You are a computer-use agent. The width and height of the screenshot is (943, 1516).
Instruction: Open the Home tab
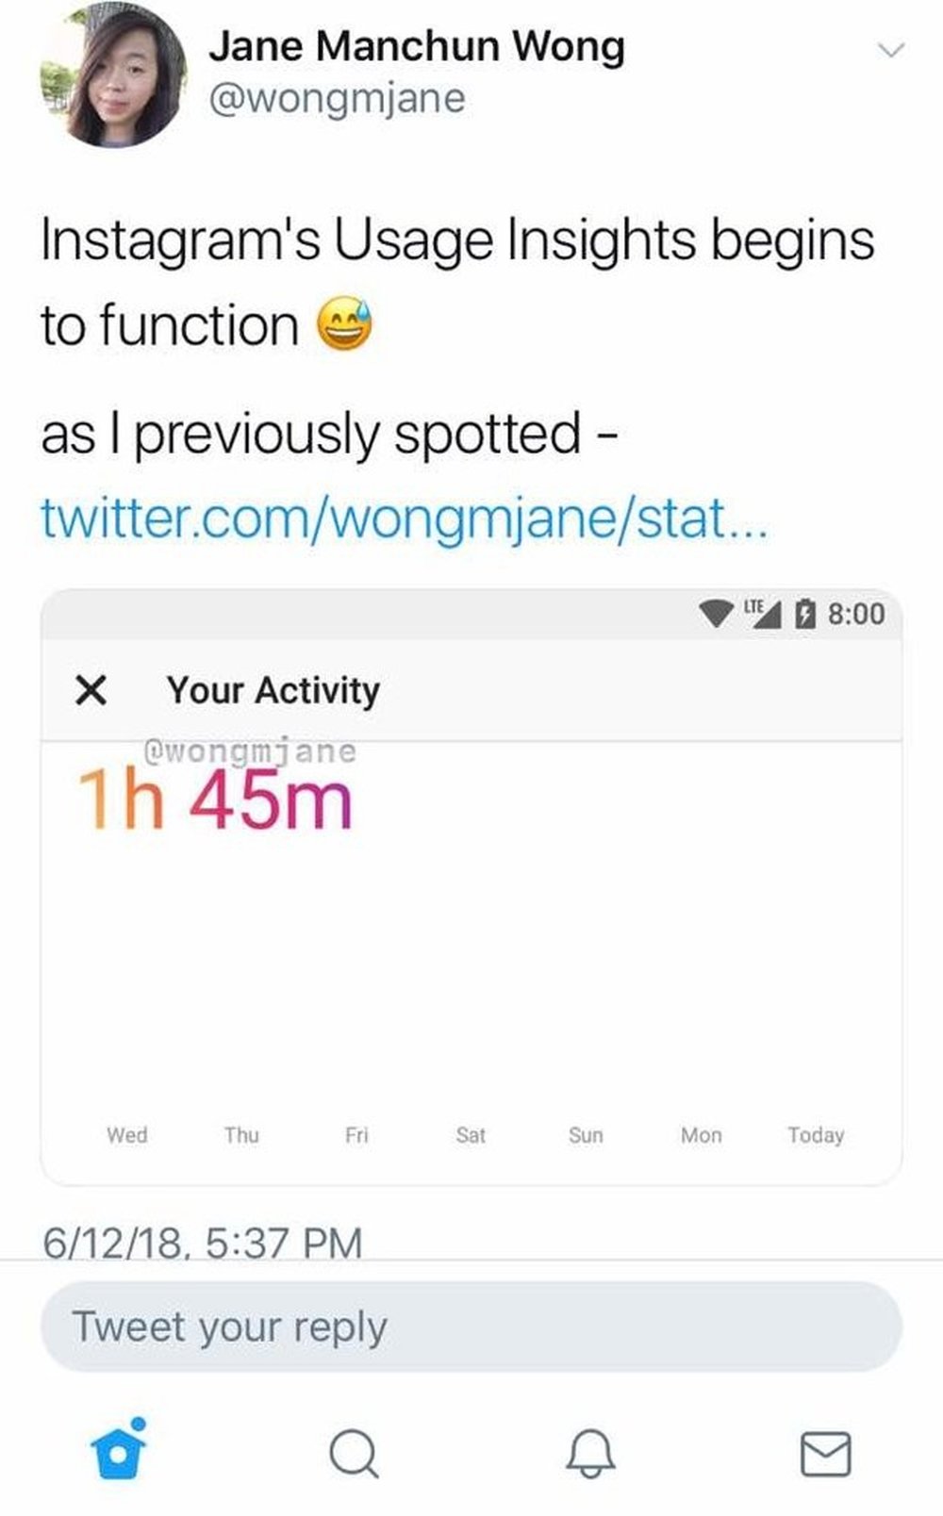point(118,1450)
